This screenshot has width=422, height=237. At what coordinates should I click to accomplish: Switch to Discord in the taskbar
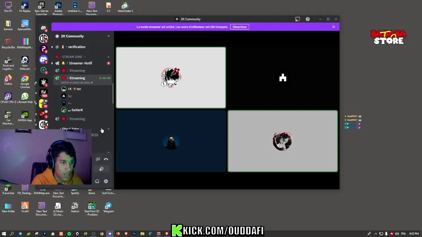(110, 234)
